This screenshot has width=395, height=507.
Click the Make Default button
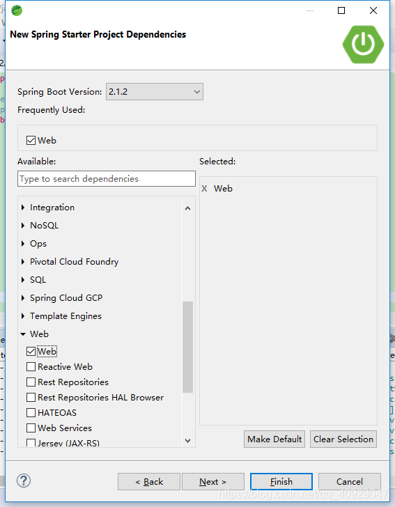274,439
